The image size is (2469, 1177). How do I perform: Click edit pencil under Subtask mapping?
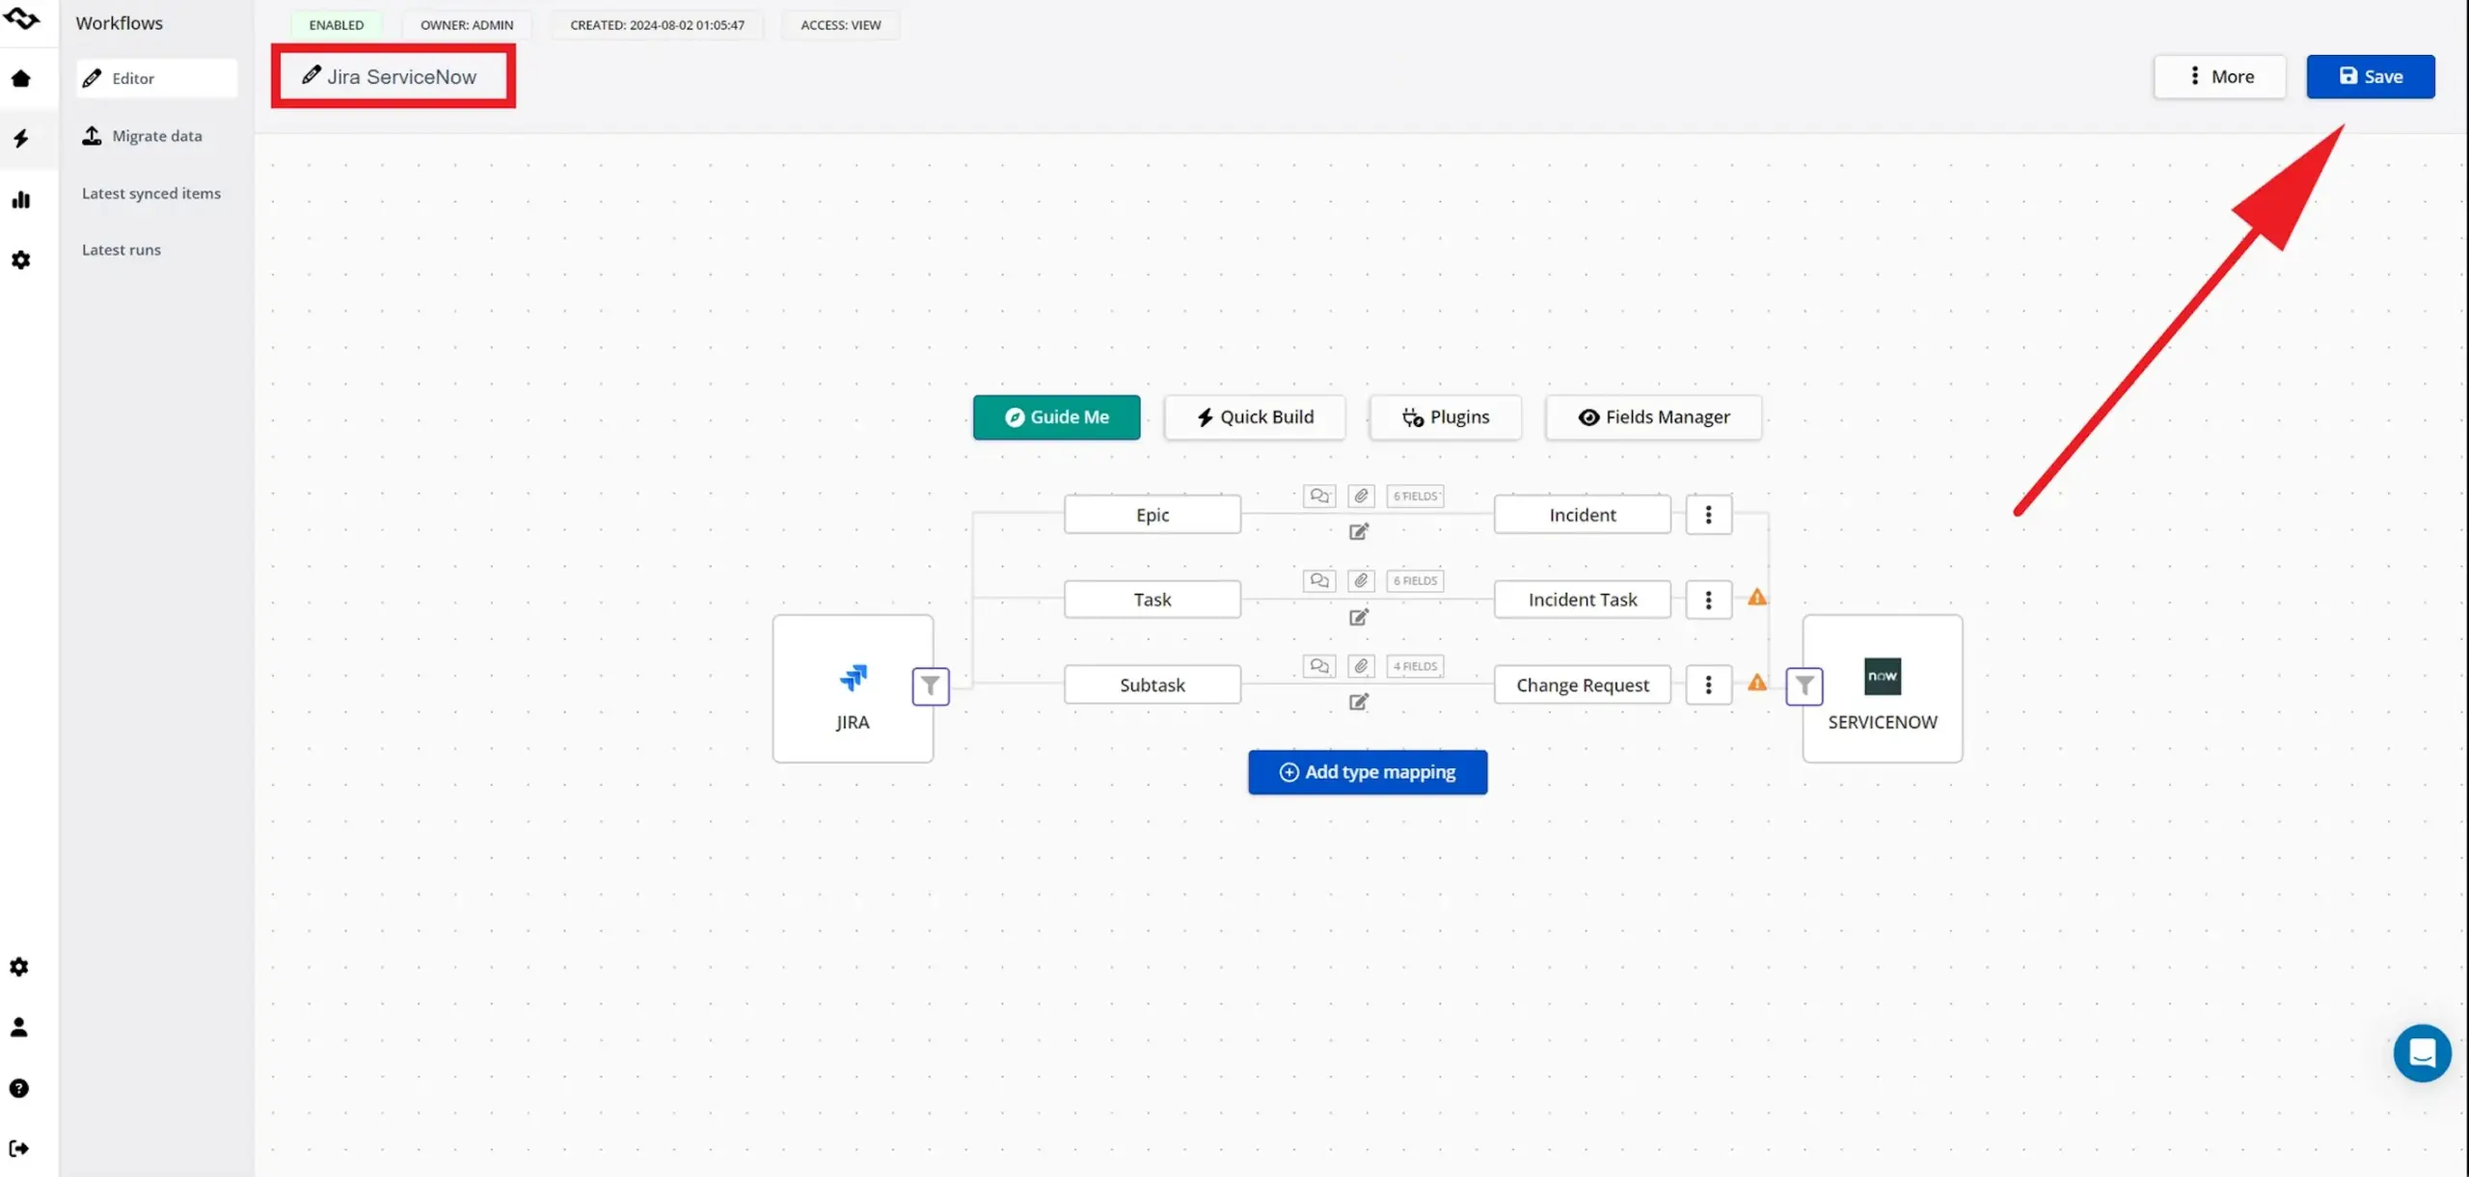(1358, 702)
